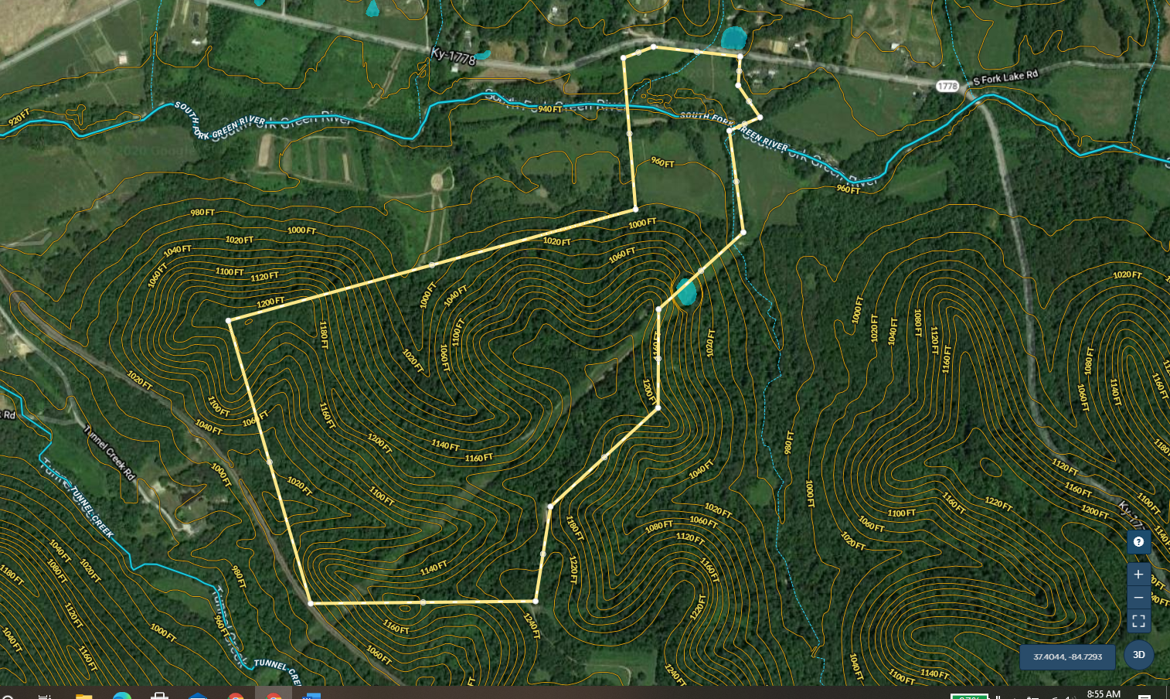Open Task View from the taskbar
Image resolution: width=1170 pixels, height=699 pixels.
(45, 695)
